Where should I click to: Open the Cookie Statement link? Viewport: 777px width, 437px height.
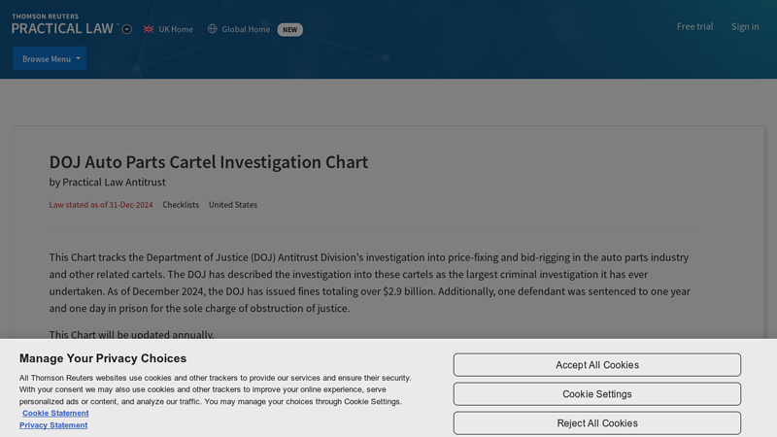pyautogui.click(x=55, y=414)
